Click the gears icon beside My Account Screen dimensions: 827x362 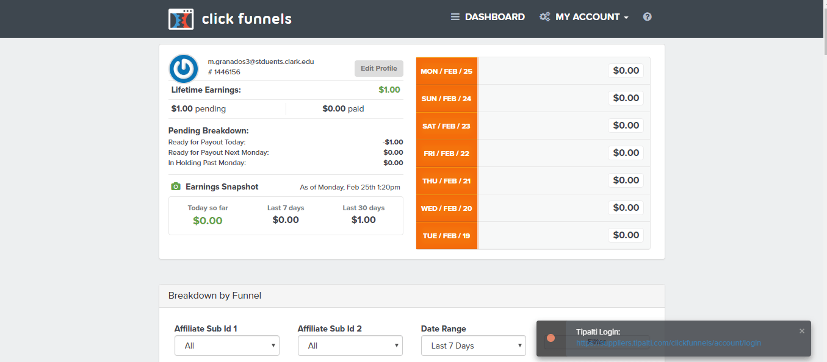coord(545,17)
